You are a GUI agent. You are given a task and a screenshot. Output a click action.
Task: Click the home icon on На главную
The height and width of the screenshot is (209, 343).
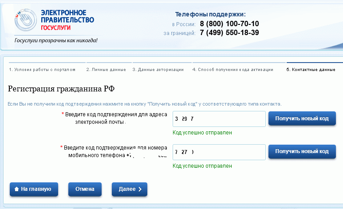click(x=17, y=189)
